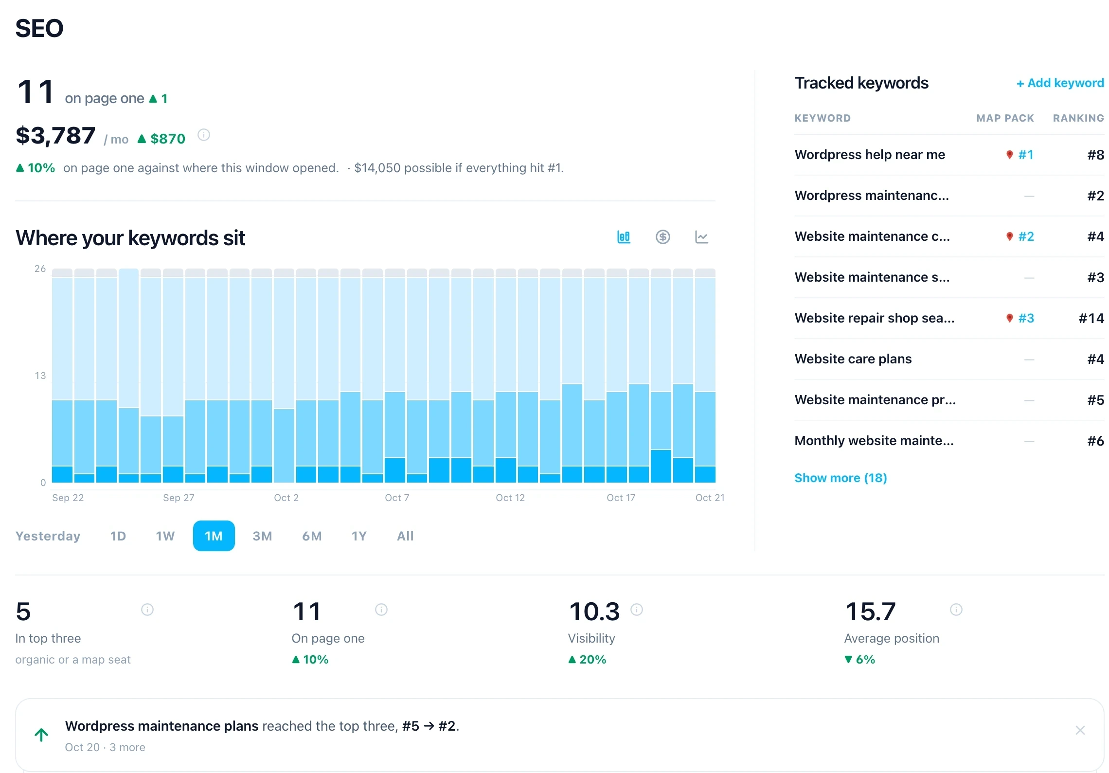Click the Oct 21 bar in the chart
This screenshot has height=773, width=1109.
[x=705, y=376]
